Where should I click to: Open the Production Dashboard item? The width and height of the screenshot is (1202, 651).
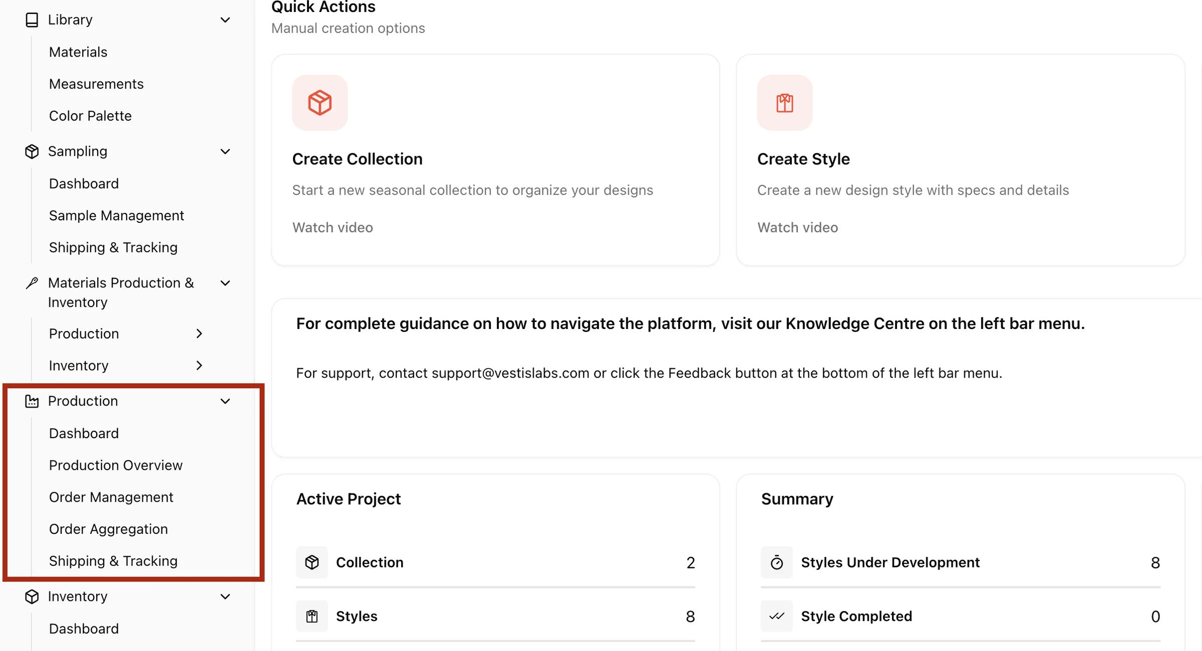pos(84,433)
